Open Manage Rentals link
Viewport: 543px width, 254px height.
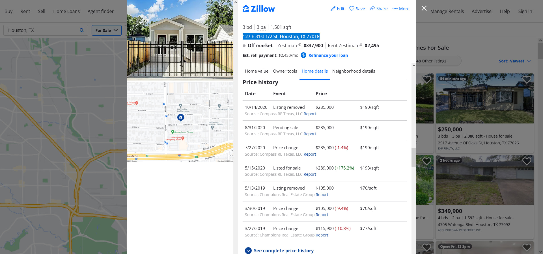(x=447, y=11)
